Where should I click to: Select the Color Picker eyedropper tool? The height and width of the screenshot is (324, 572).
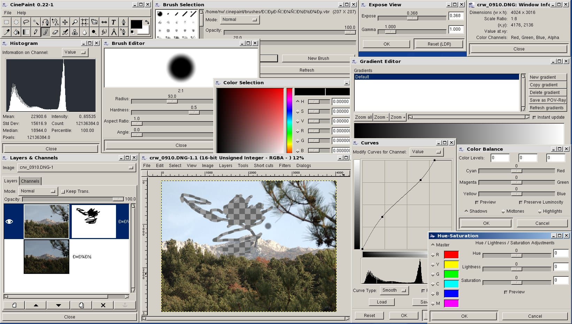7,32
